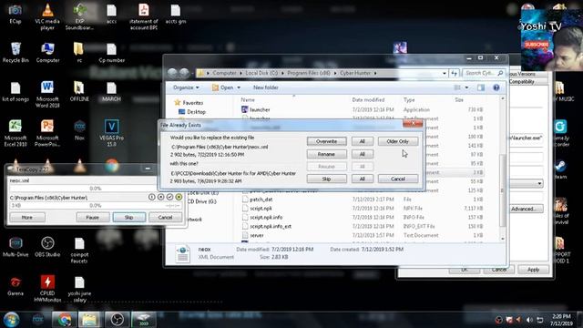This screenshot has height=328, width=583.
Task: Click Cancel in the TeraCopy window
Action: point(165,217)
